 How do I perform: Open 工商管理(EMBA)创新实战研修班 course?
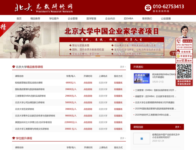click(30, 96)
